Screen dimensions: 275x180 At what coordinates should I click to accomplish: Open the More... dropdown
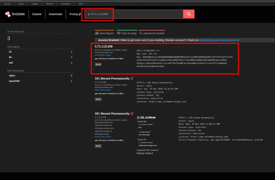point(80,4)
